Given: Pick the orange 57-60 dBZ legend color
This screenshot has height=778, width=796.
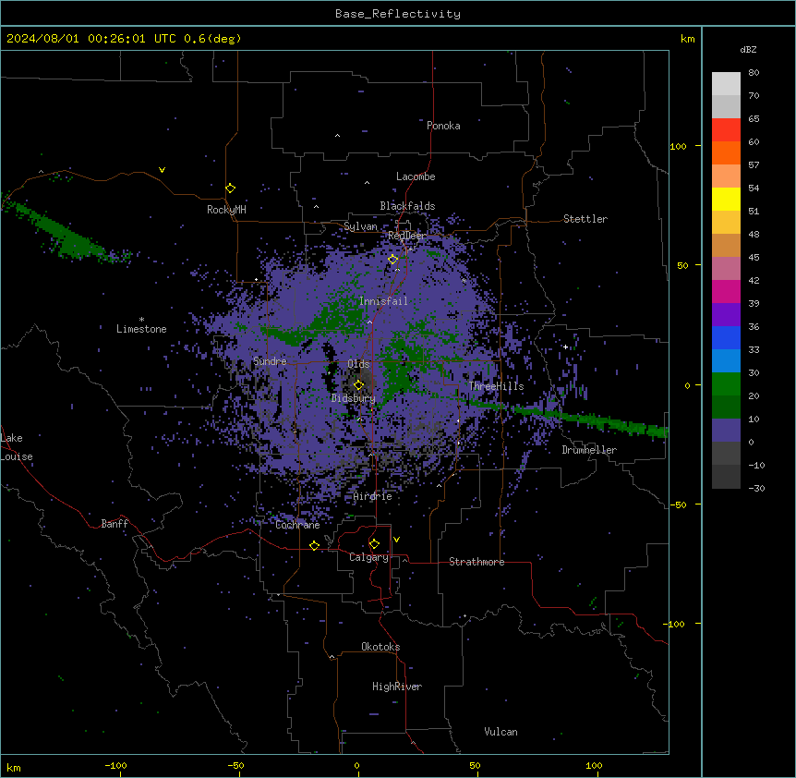Looking at the screenshot, I should [x=726, y=152].
